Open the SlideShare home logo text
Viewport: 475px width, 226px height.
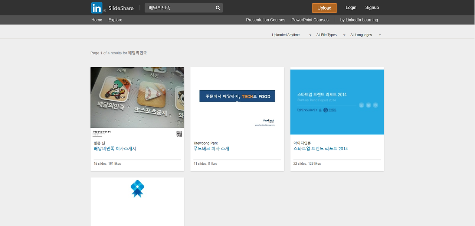121,8
